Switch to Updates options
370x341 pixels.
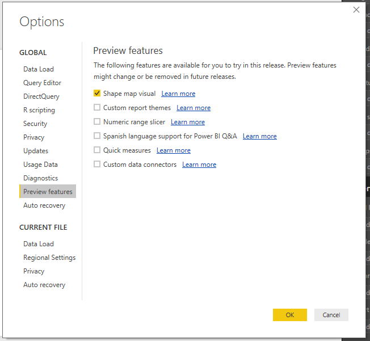pos(36,151)
